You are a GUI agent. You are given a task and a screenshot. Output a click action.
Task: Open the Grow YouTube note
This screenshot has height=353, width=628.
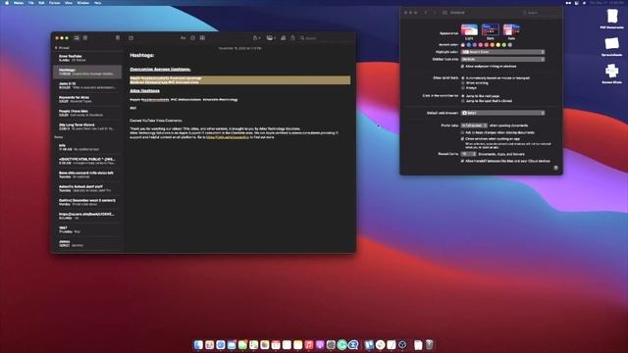click(87, 58)
